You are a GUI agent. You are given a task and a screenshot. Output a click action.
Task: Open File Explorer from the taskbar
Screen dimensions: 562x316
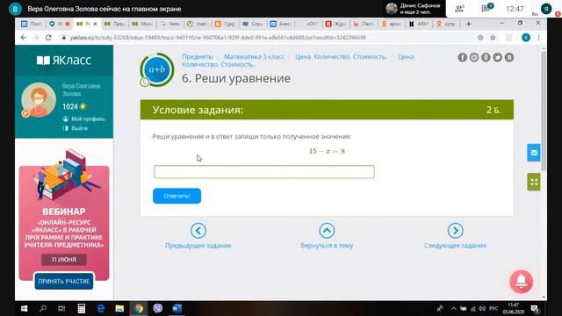119,308
